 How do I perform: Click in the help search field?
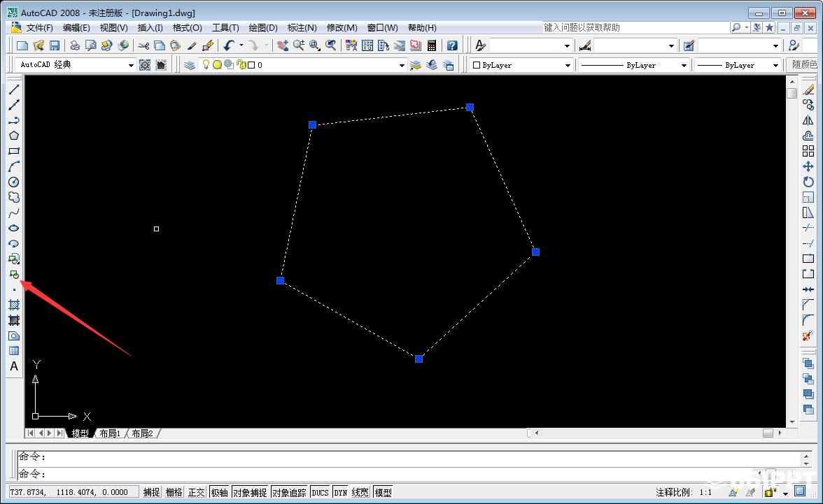click(x=635, y=27)
